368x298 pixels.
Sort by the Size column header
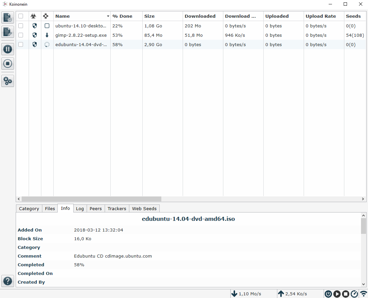tap(162, 16)
